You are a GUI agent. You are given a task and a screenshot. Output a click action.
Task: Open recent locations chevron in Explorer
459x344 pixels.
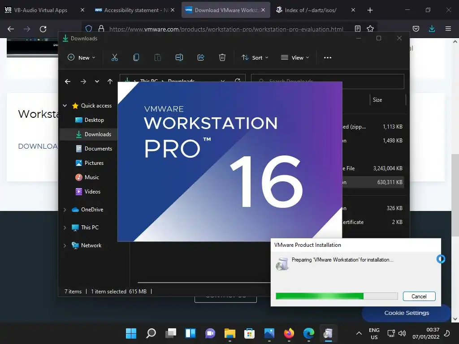click(97, 82)
